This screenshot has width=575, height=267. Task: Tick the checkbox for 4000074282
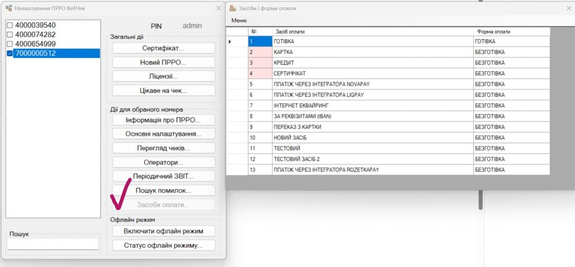10,35
